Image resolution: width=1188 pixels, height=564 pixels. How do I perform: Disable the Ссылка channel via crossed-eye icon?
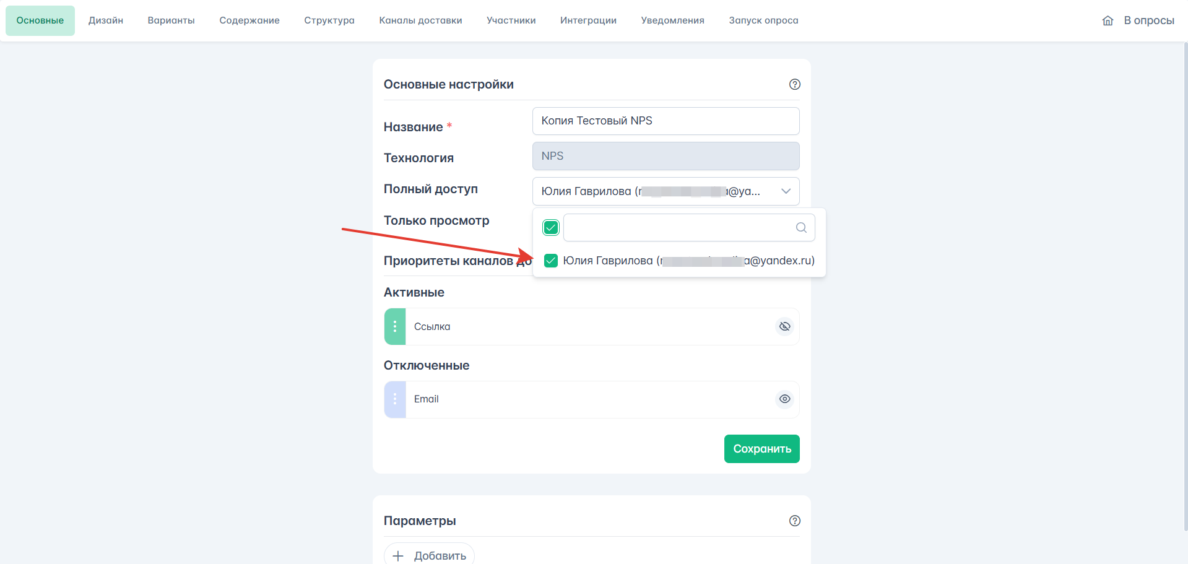click(784, 326)
